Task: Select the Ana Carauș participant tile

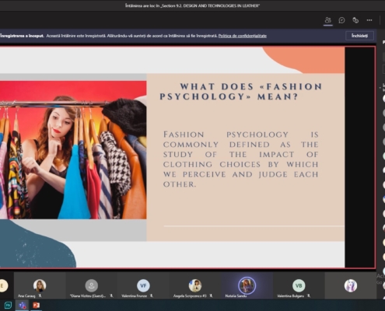Action: 40,285
